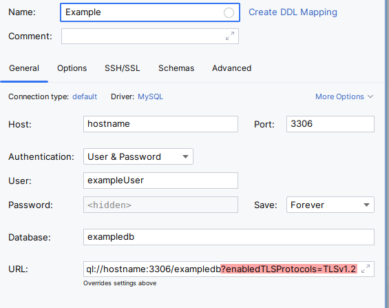Open the Authentication dropdown
Viewport: 389px width, 308px height.
click(138, 156)
